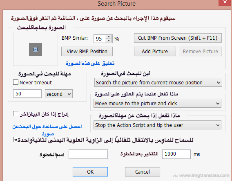Click the delay field showing 1000
232x181 pixels.
pyautogui.click(x=176, y=154)
